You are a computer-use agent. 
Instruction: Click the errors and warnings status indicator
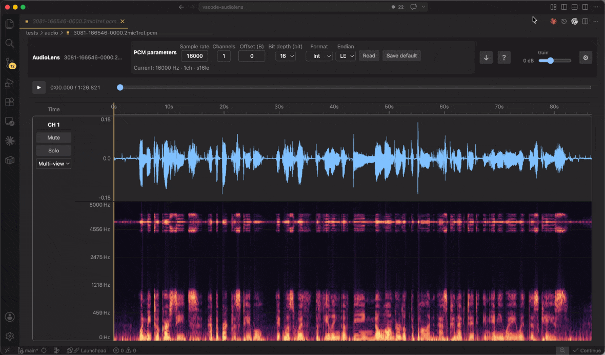125,350
